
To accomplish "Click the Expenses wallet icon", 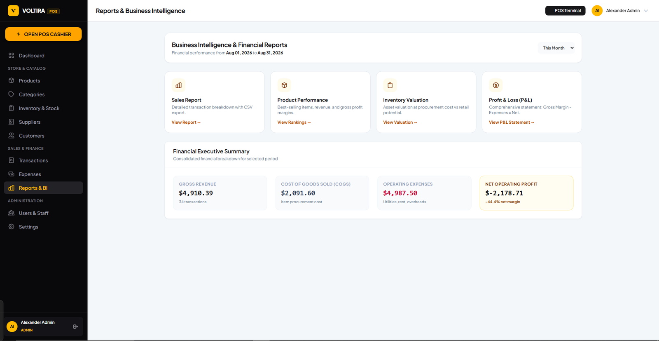I will [12, 174].
